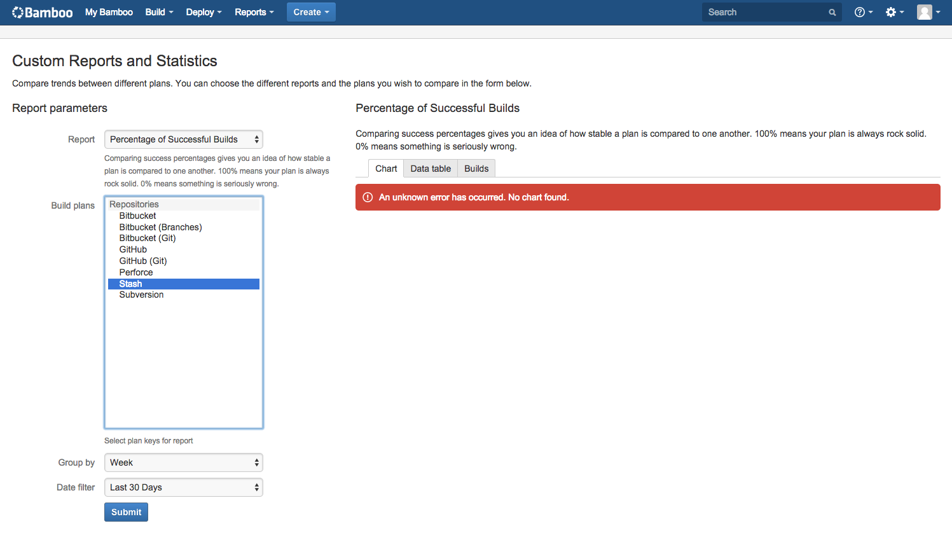
Task: Select GitHub (Git) plan
Action: point(184,261)
